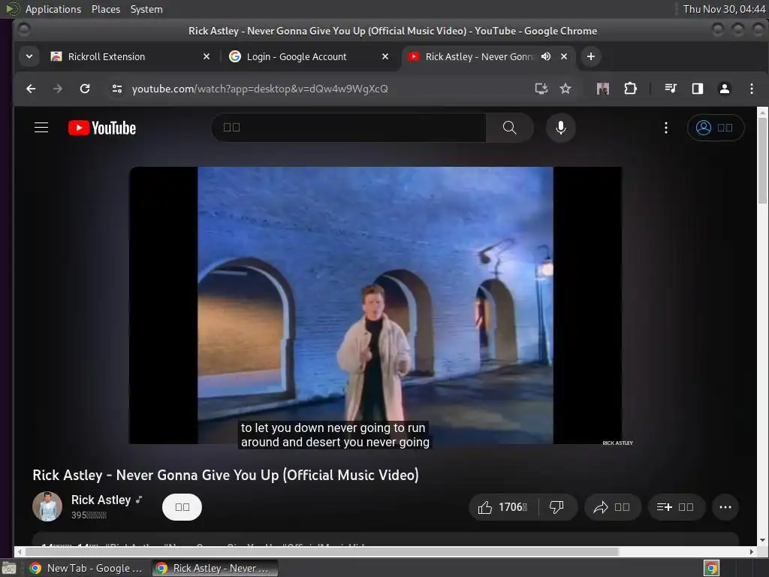The image size is (769, 577).
Task: Search with voice using the microphone
Action: click(x=560, y=128)
